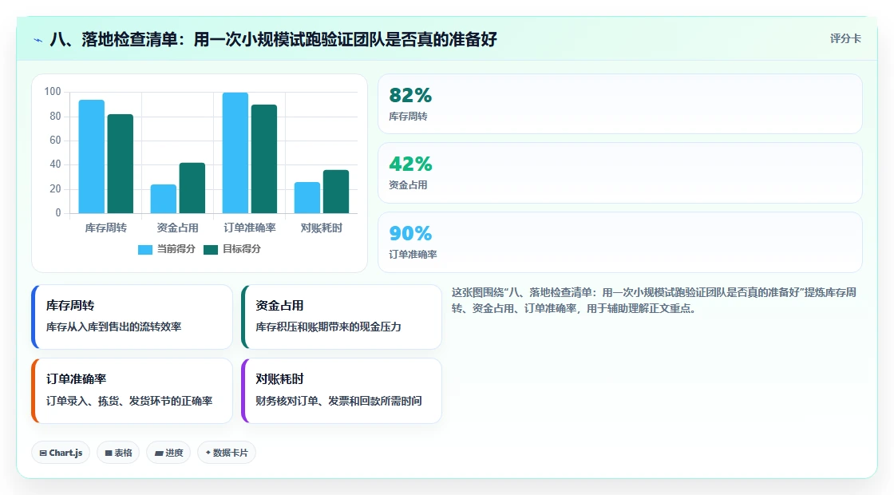Click the text 财务核对订单、发票和回款所需时间
The height and width of the screenshot is (495, 894).
coord(338,402)
